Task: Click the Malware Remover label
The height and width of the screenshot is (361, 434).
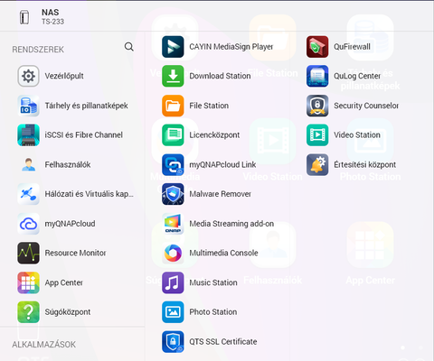Action: point(220,194)
